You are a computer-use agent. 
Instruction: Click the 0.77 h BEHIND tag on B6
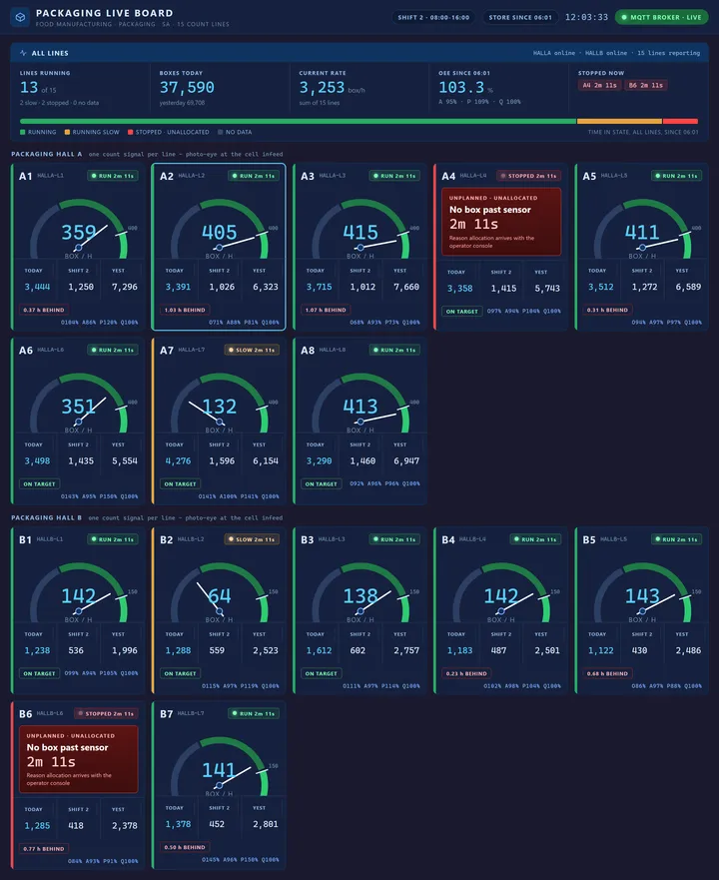click(x=44, y=849)
